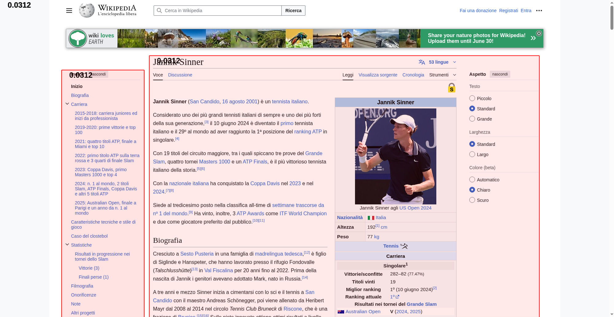Open Onorificenze contents entry

coord(84,295)
